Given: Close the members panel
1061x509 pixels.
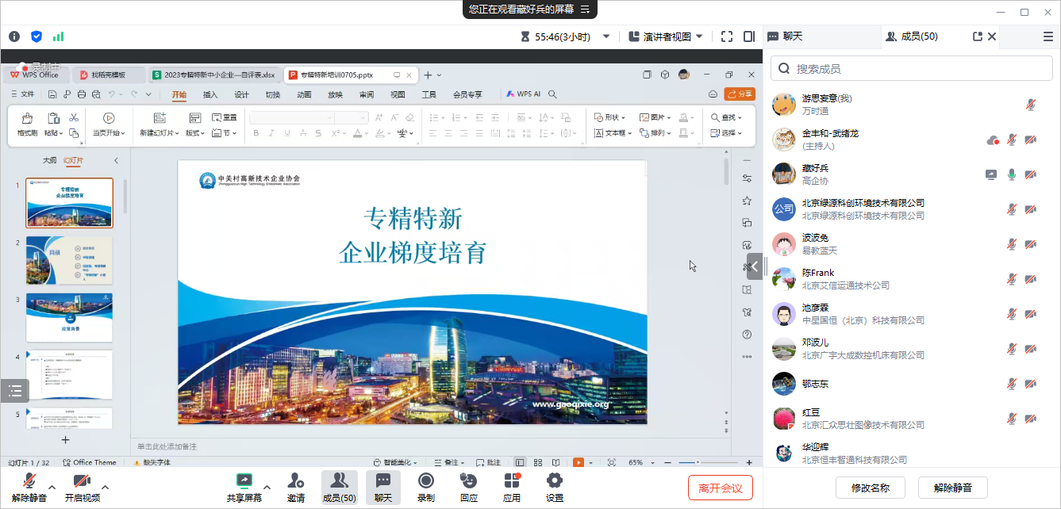Looking at the screenshot, I should click(992, 36).
